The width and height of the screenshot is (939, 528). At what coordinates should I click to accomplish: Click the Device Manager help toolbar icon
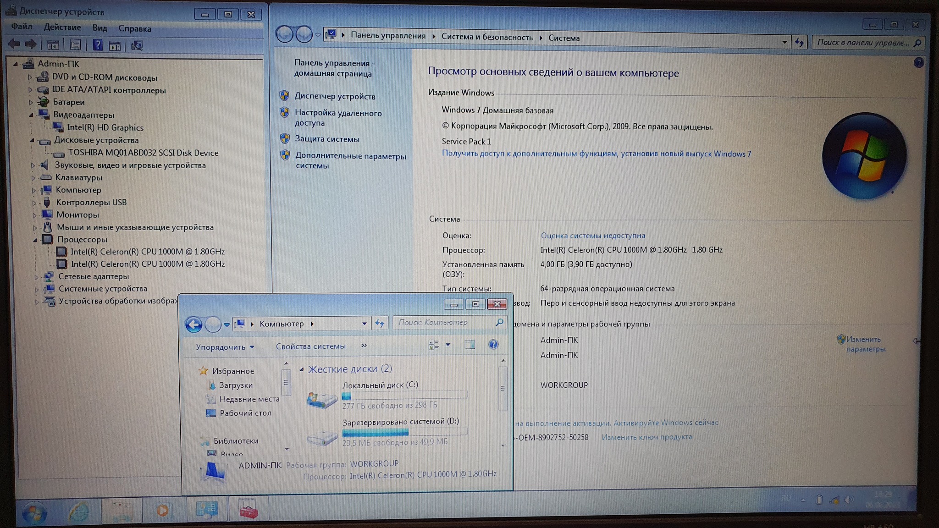(97, 45)
